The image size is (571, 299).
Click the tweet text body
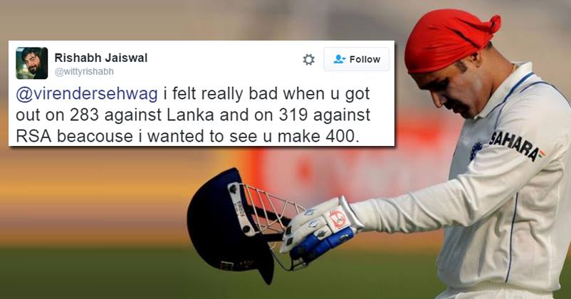(x=193, y=115)
